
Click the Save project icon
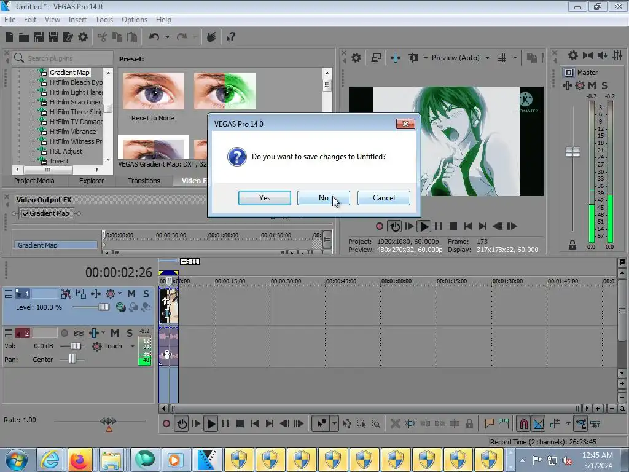click(39, 37)
